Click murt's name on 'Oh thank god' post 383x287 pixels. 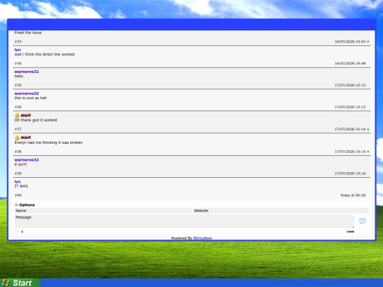(x=26, y=116)
